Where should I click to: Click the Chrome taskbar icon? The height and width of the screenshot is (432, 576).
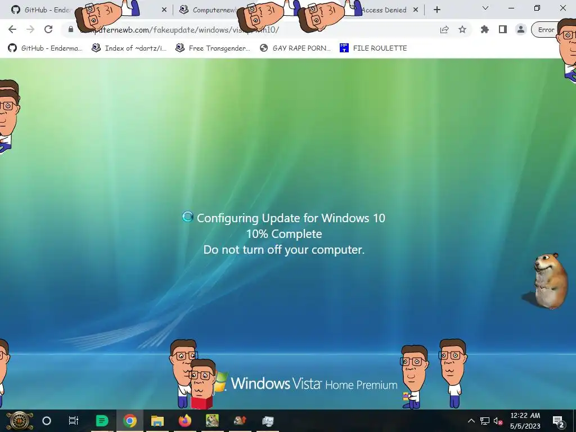click(x=130, y=421)
